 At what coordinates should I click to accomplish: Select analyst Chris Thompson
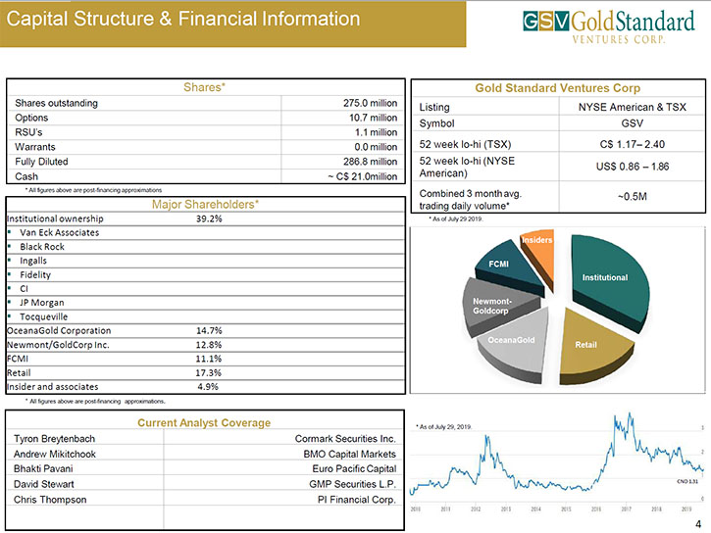(x=50, y=500)
